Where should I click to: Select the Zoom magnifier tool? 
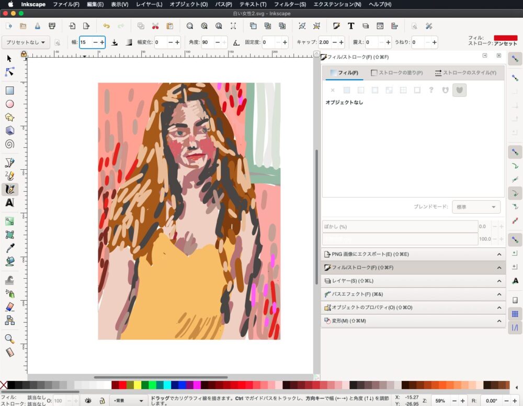pos(9,339)
